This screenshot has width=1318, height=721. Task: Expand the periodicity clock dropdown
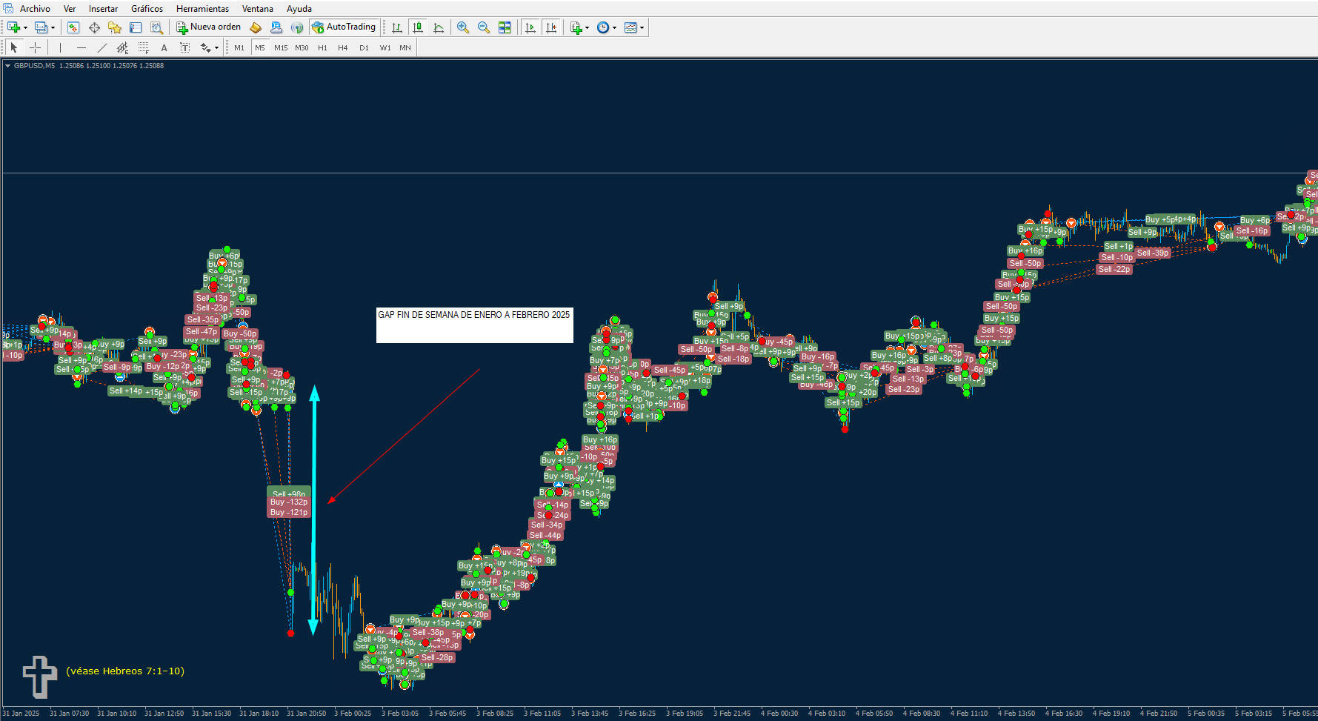[614, 28]
